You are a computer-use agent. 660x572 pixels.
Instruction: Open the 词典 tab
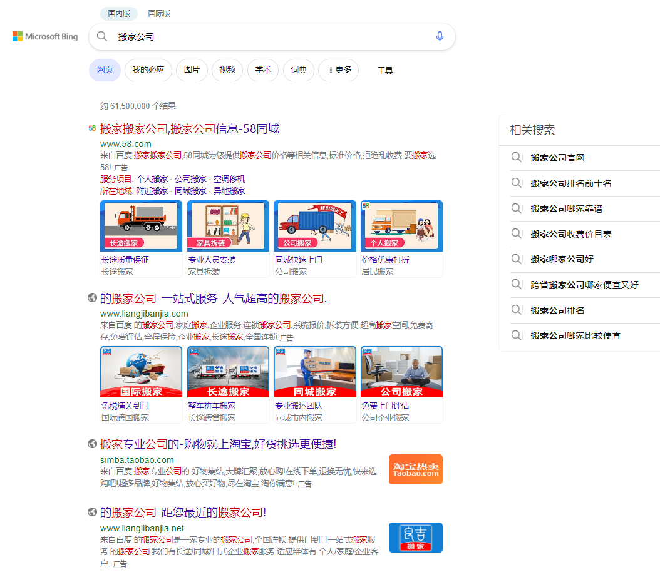point(299,70)
